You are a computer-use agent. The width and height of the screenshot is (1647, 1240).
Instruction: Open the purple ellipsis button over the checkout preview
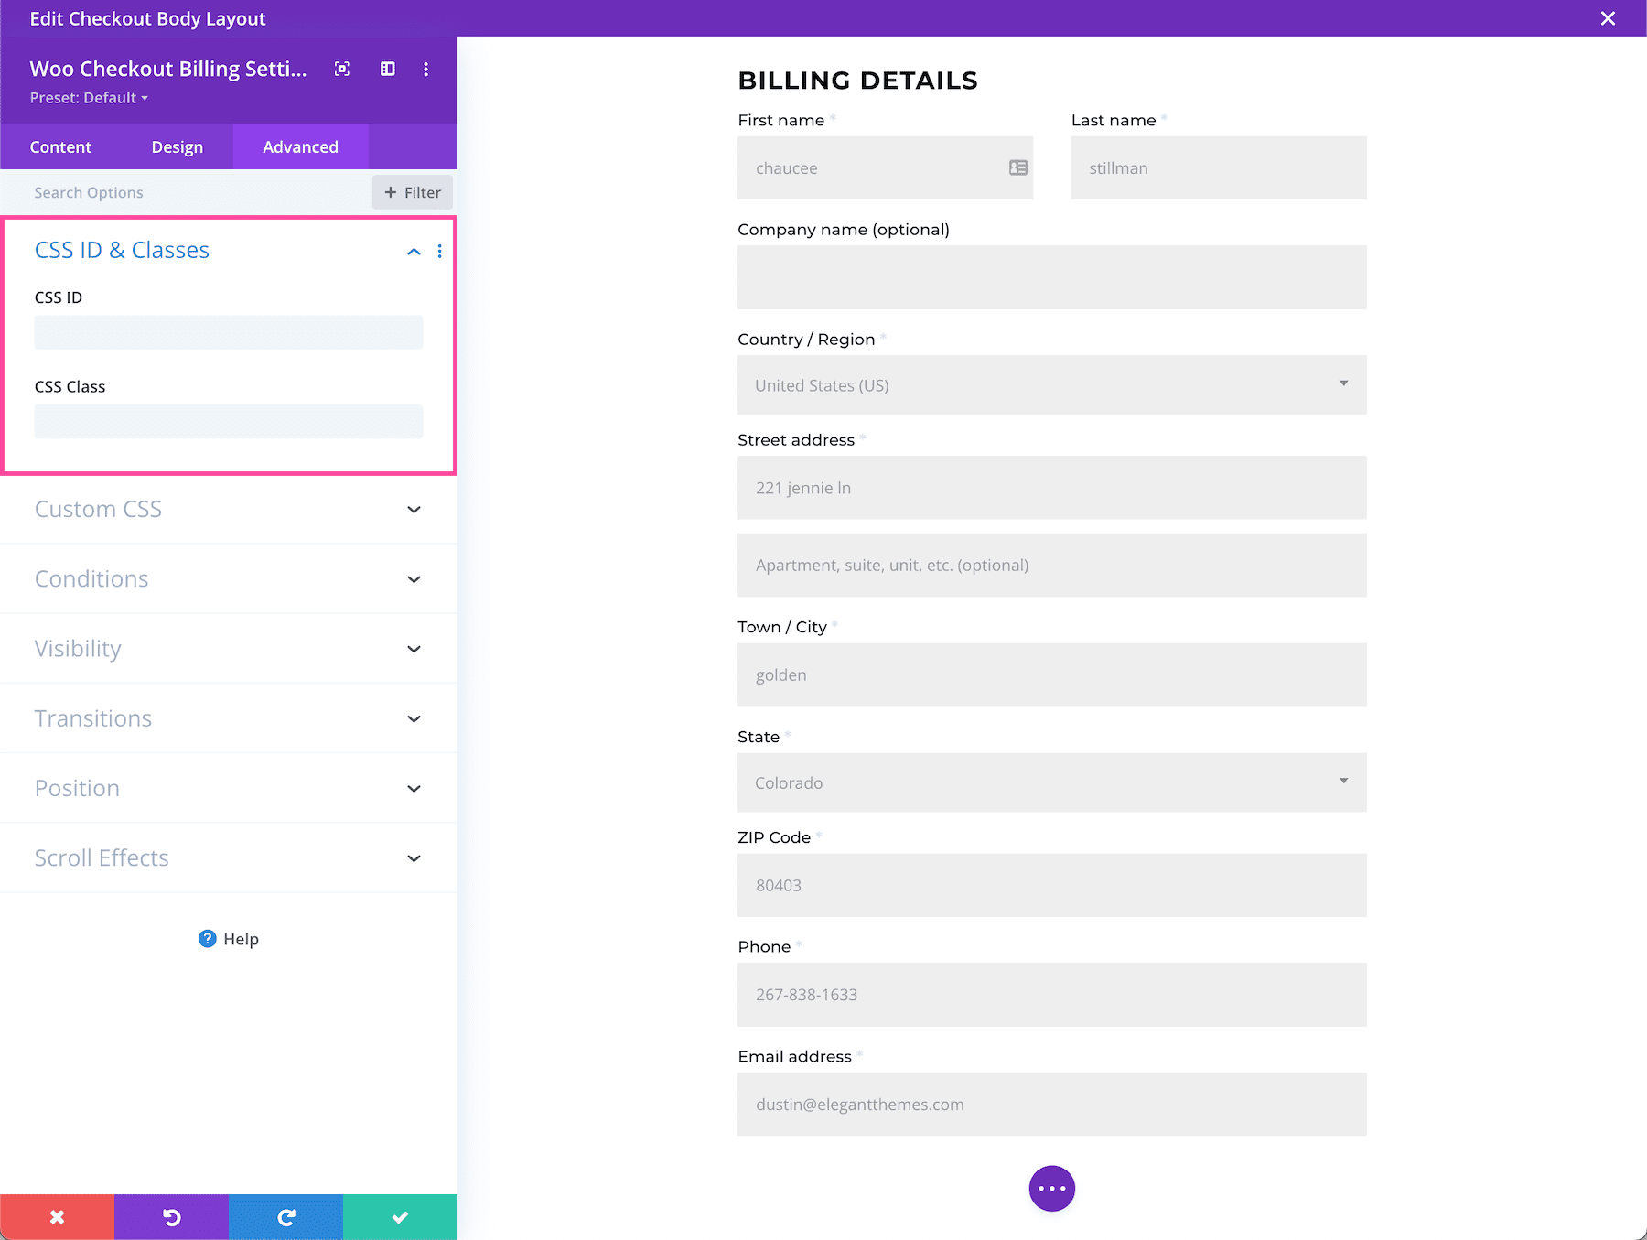1051,1188
